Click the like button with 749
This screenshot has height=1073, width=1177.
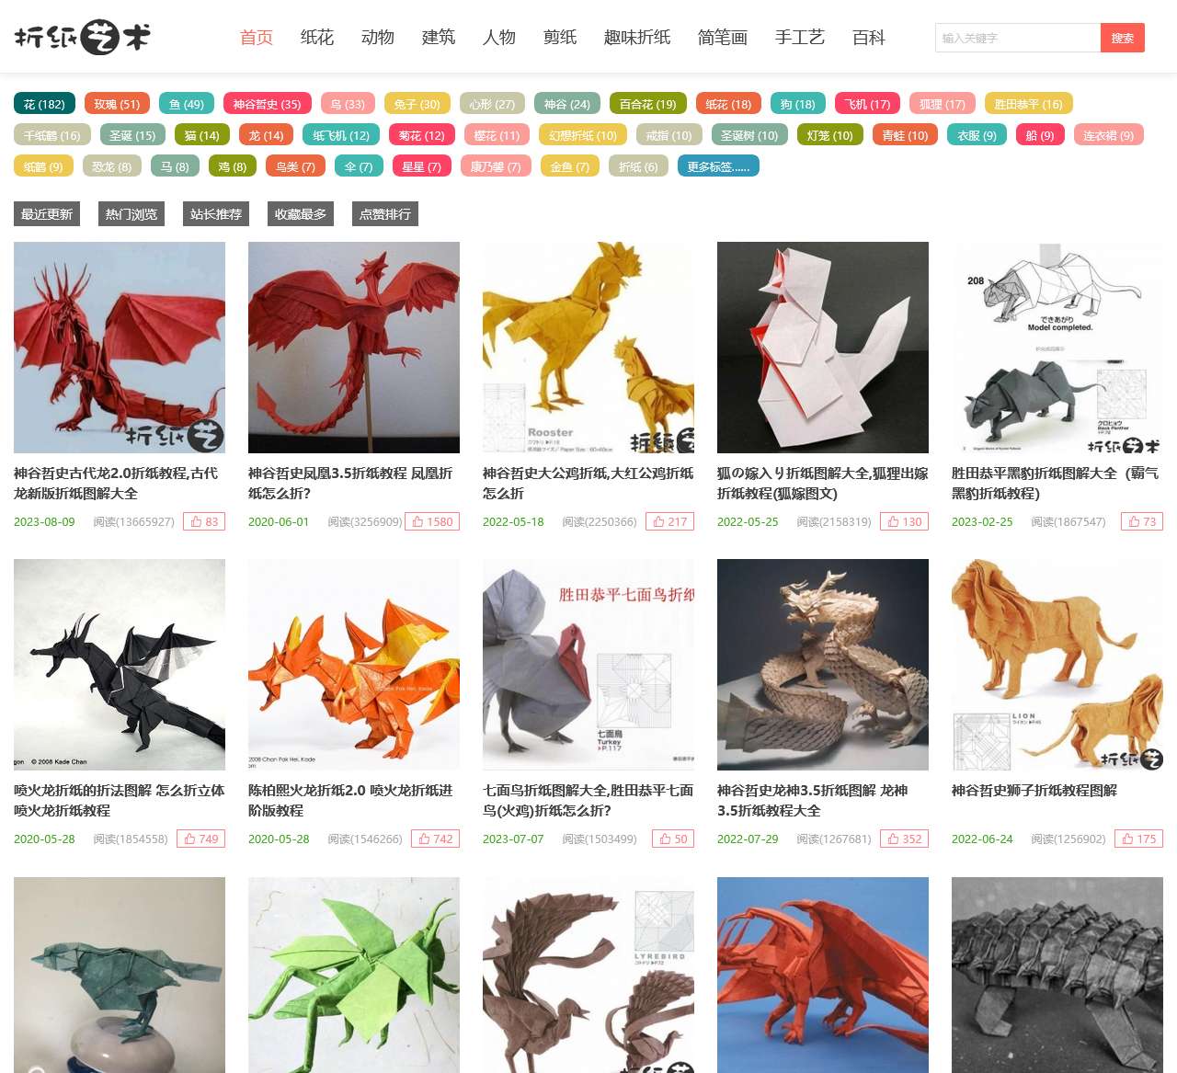[x=200, y=839]
